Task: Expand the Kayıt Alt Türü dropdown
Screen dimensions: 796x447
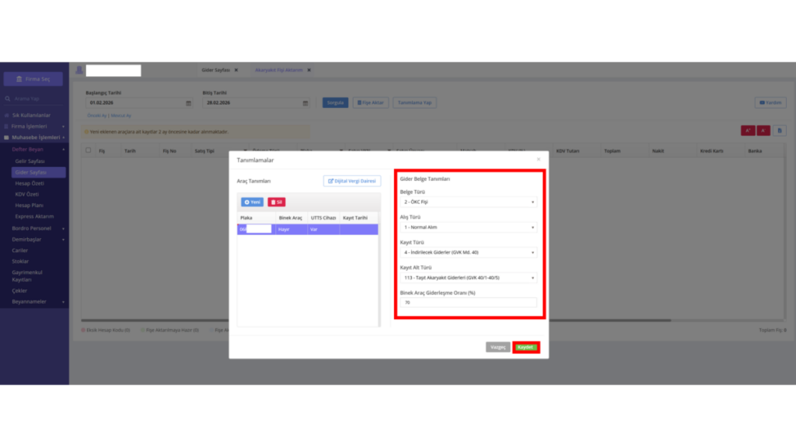Action: tap(468, 278)
